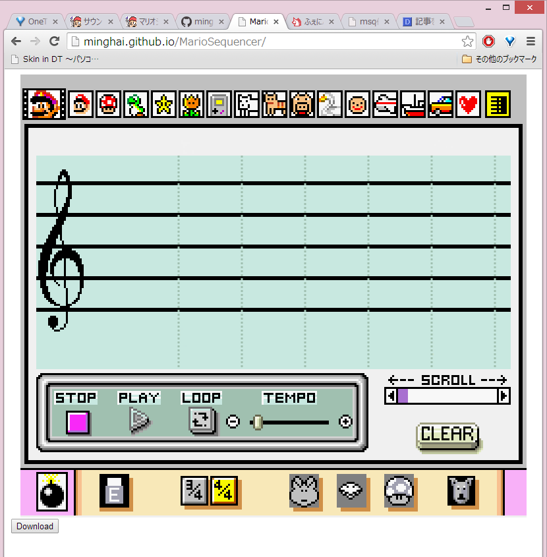Select the end-of-song mark icon

[x=498, y=104]
